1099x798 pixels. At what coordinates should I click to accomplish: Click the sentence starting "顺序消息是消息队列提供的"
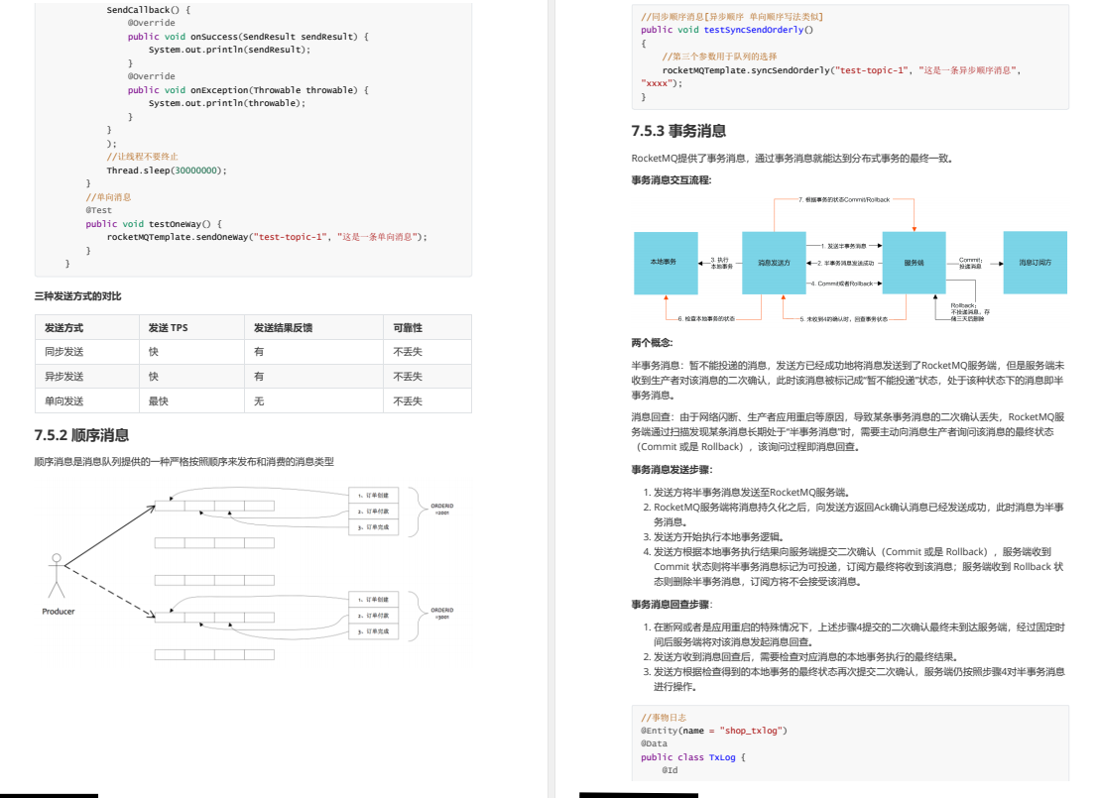(184, 462)
